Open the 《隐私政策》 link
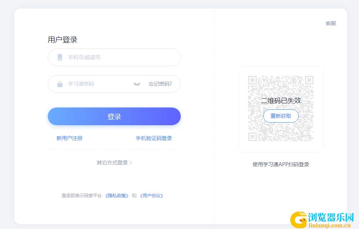 117,196
